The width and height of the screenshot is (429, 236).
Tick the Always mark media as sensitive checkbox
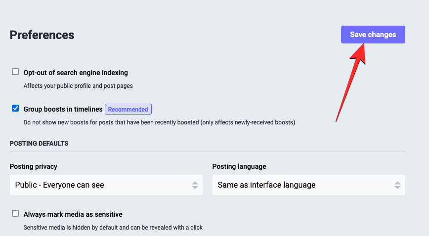15,214
